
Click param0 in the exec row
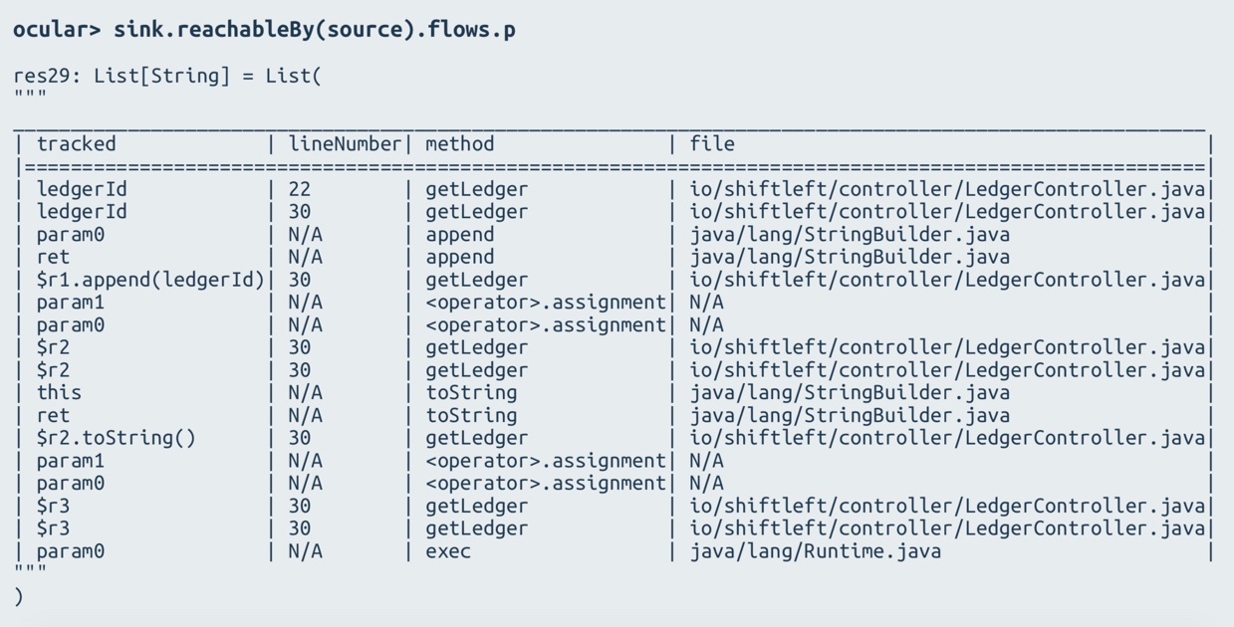click(x=70, y=550)
